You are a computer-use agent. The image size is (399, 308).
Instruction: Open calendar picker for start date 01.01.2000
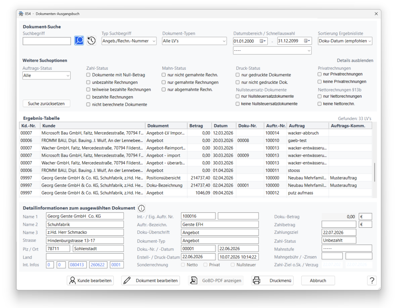[263, 41]
